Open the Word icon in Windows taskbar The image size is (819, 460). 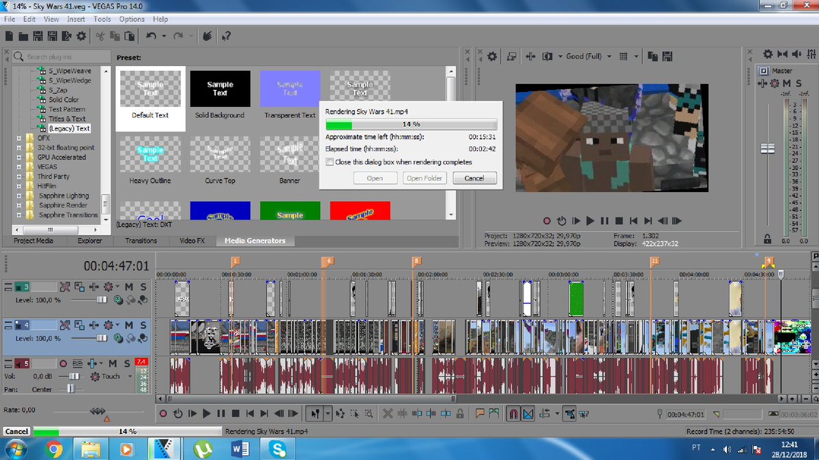(241, 448)
